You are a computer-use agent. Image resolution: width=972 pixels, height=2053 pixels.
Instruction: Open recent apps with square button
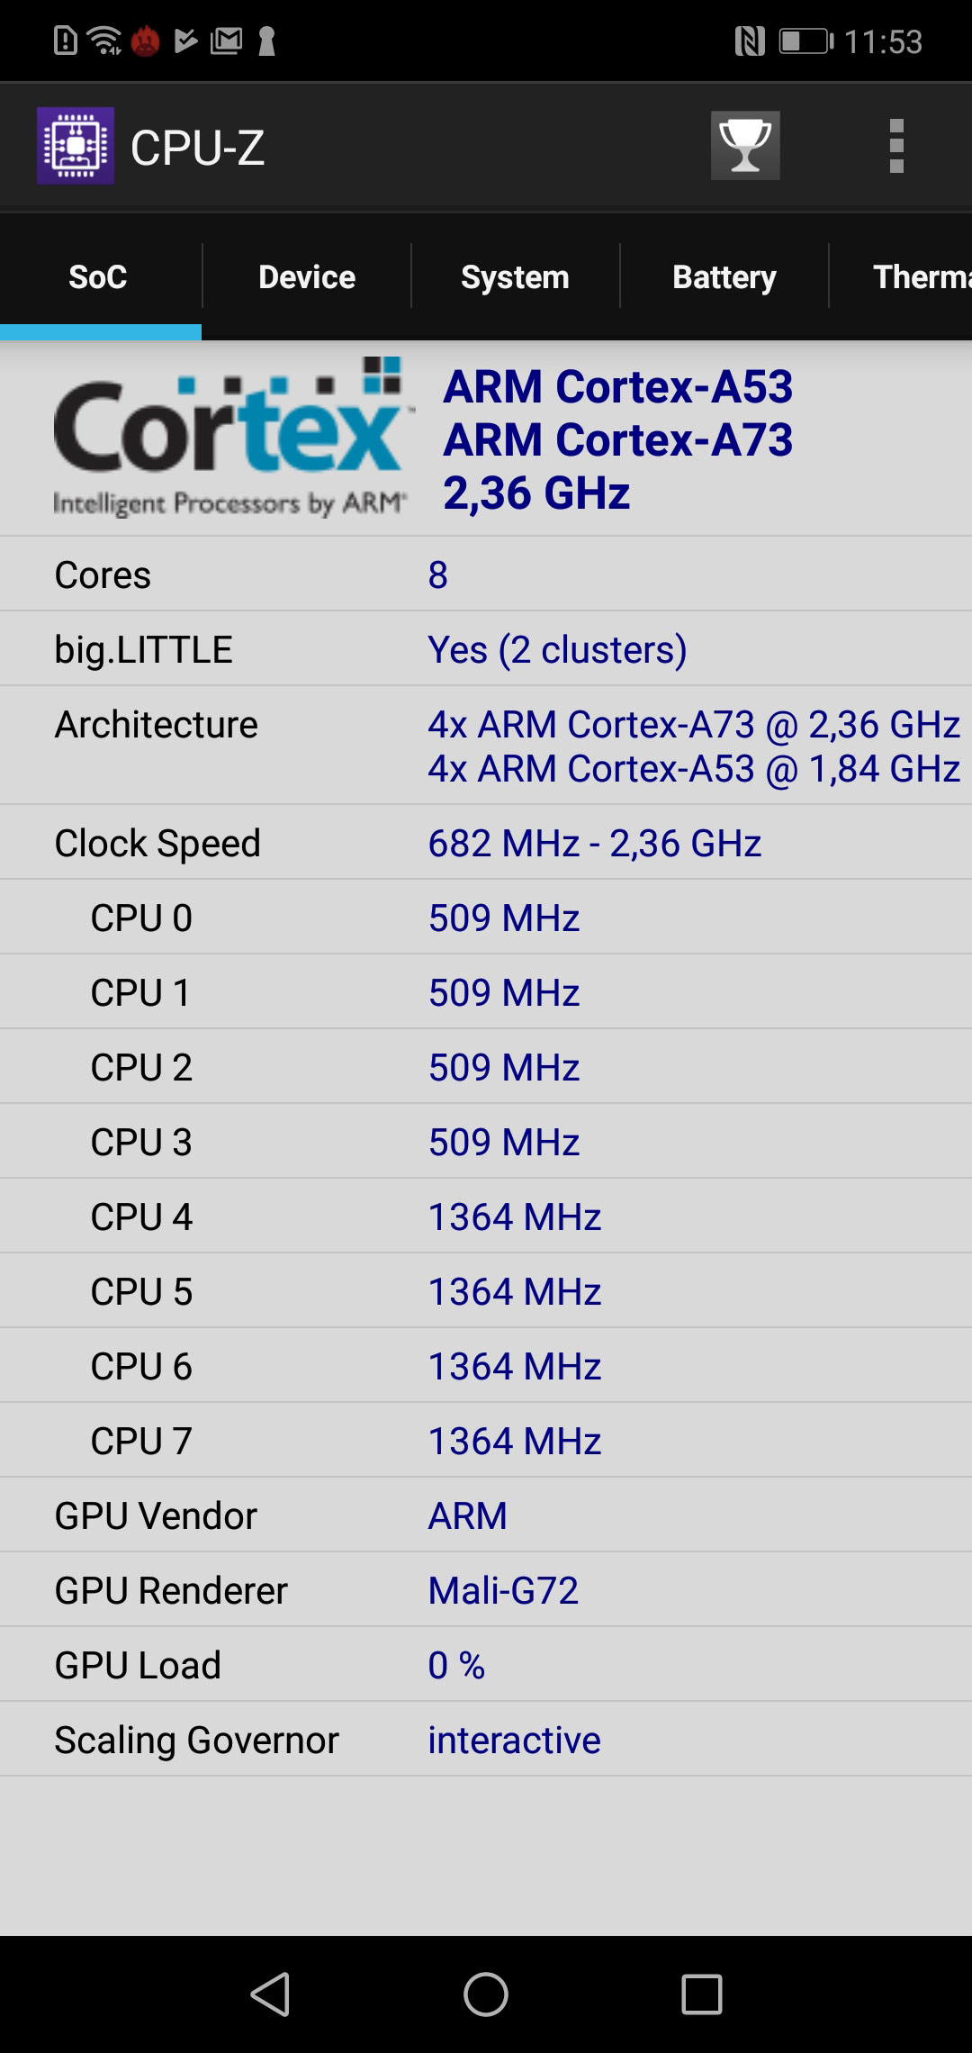[x=702, y=1994]
